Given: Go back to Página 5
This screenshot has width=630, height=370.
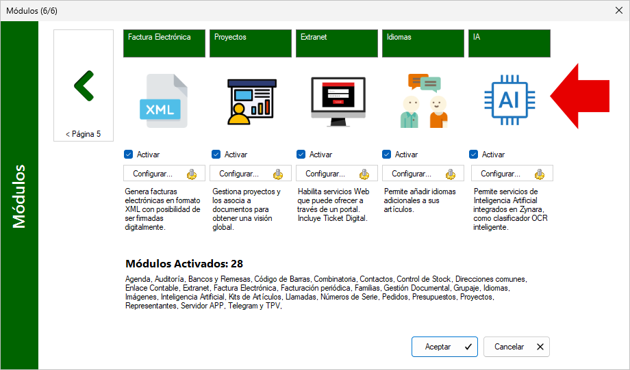Looking at the screenshot, I should click(84, 85).
